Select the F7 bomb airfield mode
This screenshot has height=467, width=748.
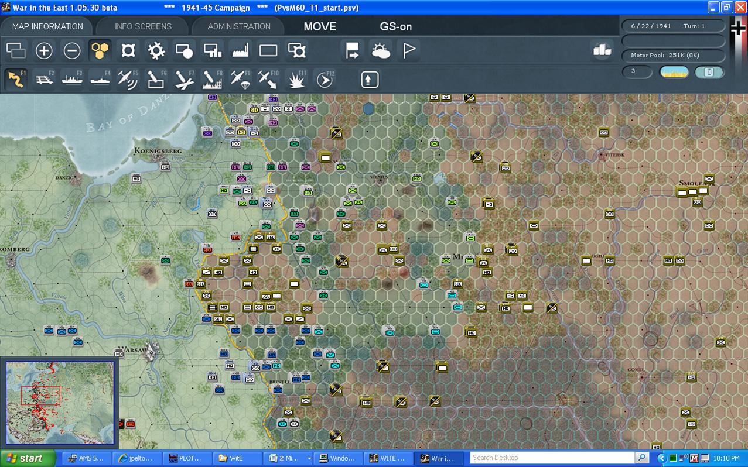coord(184,80)
